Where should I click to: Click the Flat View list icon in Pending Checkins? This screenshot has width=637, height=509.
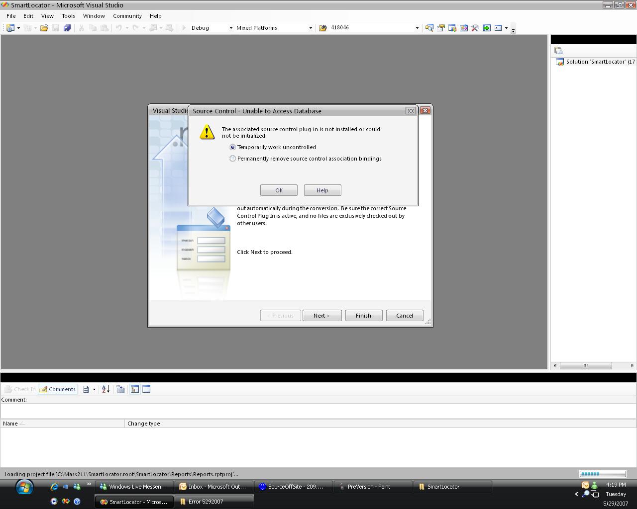pos(146,389)
